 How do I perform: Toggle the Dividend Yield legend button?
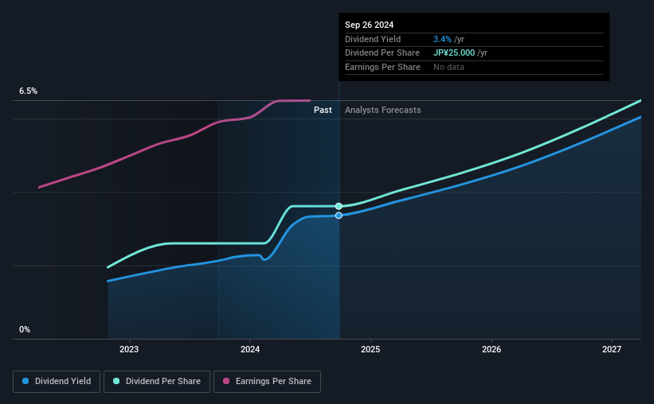tap(57, 382)
